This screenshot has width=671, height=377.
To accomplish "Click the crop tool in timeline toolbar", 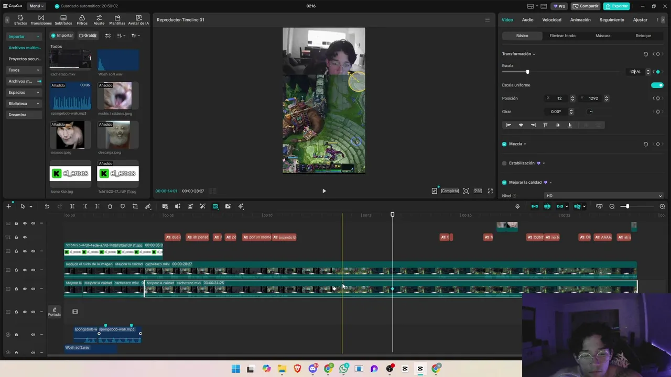I will click(135, 206).
